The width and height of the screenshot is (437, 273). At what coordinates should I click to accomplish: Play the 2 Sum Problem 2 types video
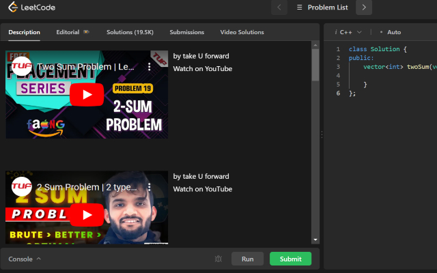click(x=87, y=215)
